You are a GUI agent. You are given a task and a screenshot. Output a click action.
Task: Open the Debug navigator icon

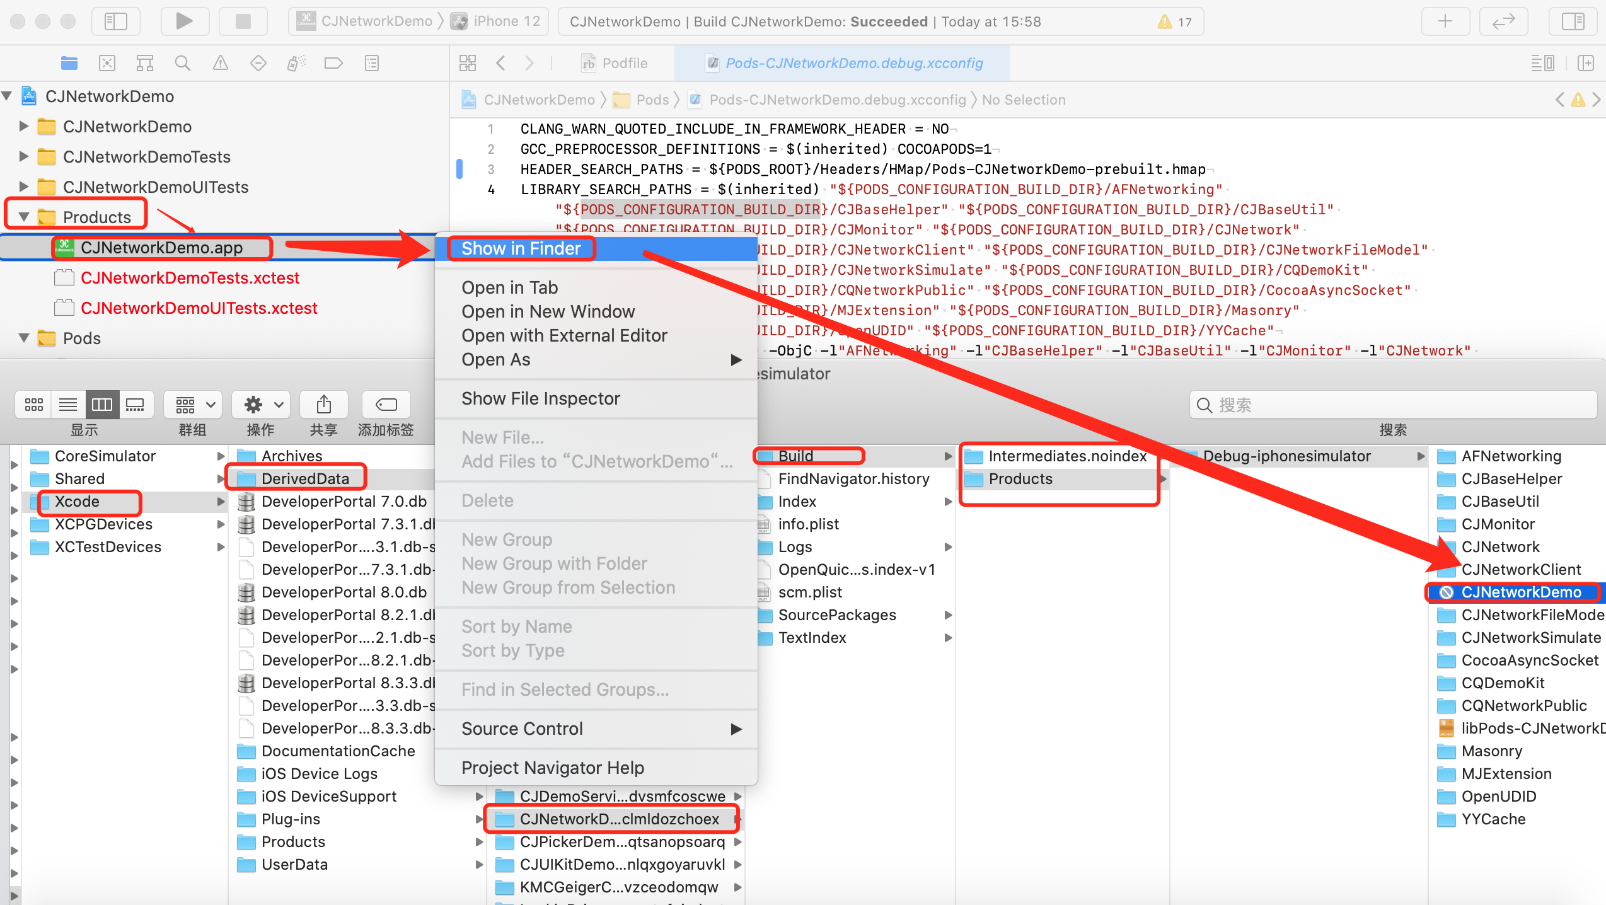click(x=296, y=63)
